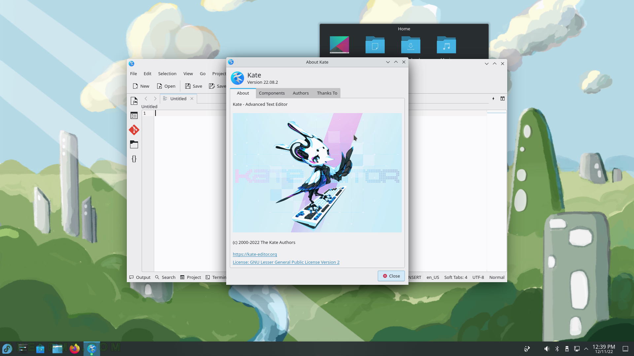Click Save in Kate toolbar

click(x=194, y=86)
